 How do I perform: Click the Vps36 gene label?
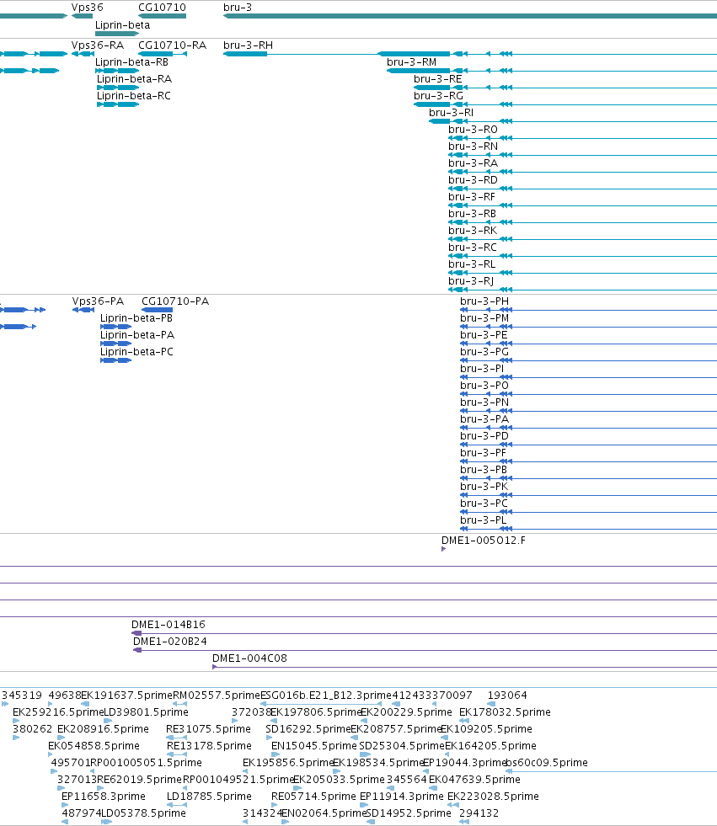tap(88, 8)
